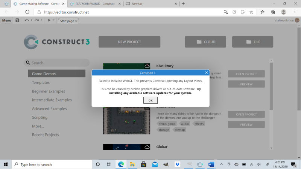
Task: Select Beginner Examples category
Action: tap(49, 91)
